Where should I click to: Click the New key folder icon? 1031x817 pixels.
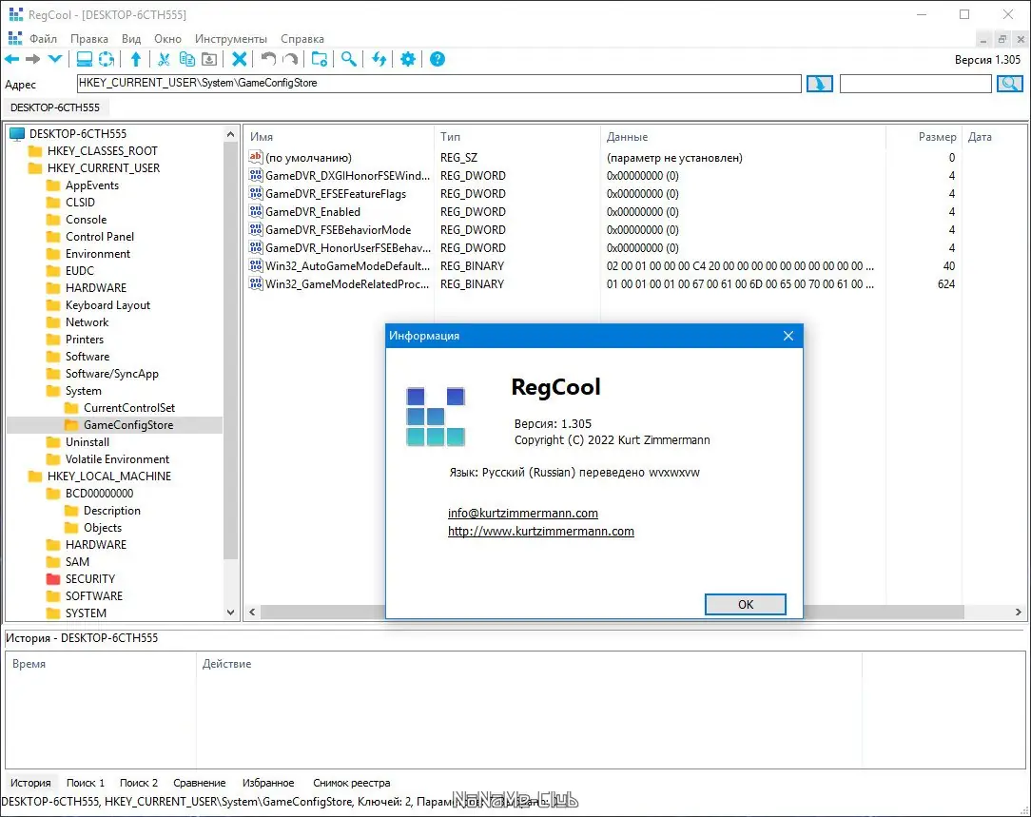tap(320, 59)
